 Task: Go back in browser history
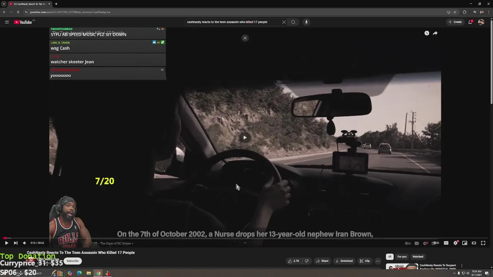4,12
